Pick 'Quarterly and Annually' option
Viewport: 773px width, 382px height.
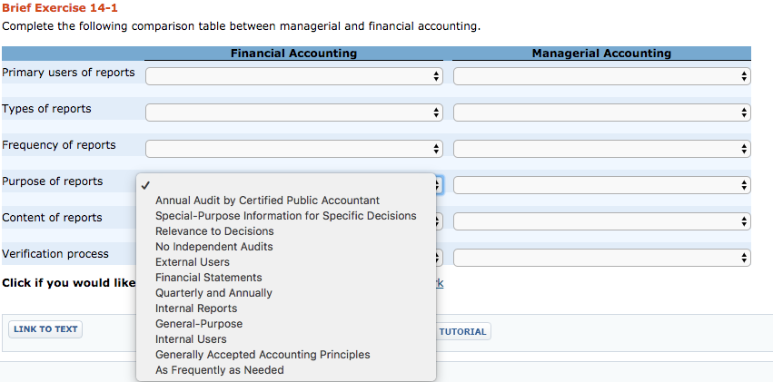tap(213, 293)
